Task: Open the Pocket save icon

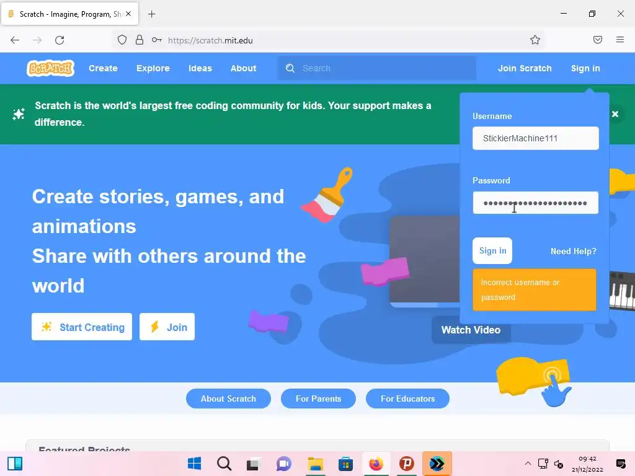Action: pyautogui.click(x=598, y=40)
